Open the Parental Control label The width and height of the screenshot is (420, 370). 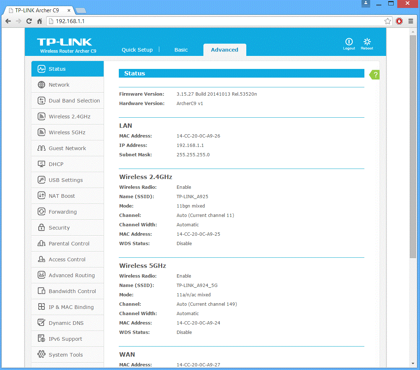click(69, 244)
